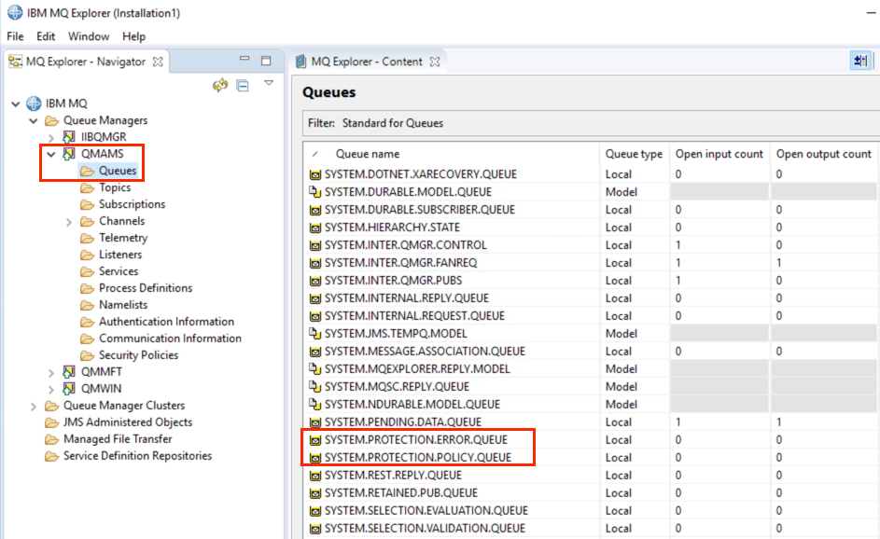Expand the Channels folder
Viewport: 880px width, 539px height.
pos(69,222)
